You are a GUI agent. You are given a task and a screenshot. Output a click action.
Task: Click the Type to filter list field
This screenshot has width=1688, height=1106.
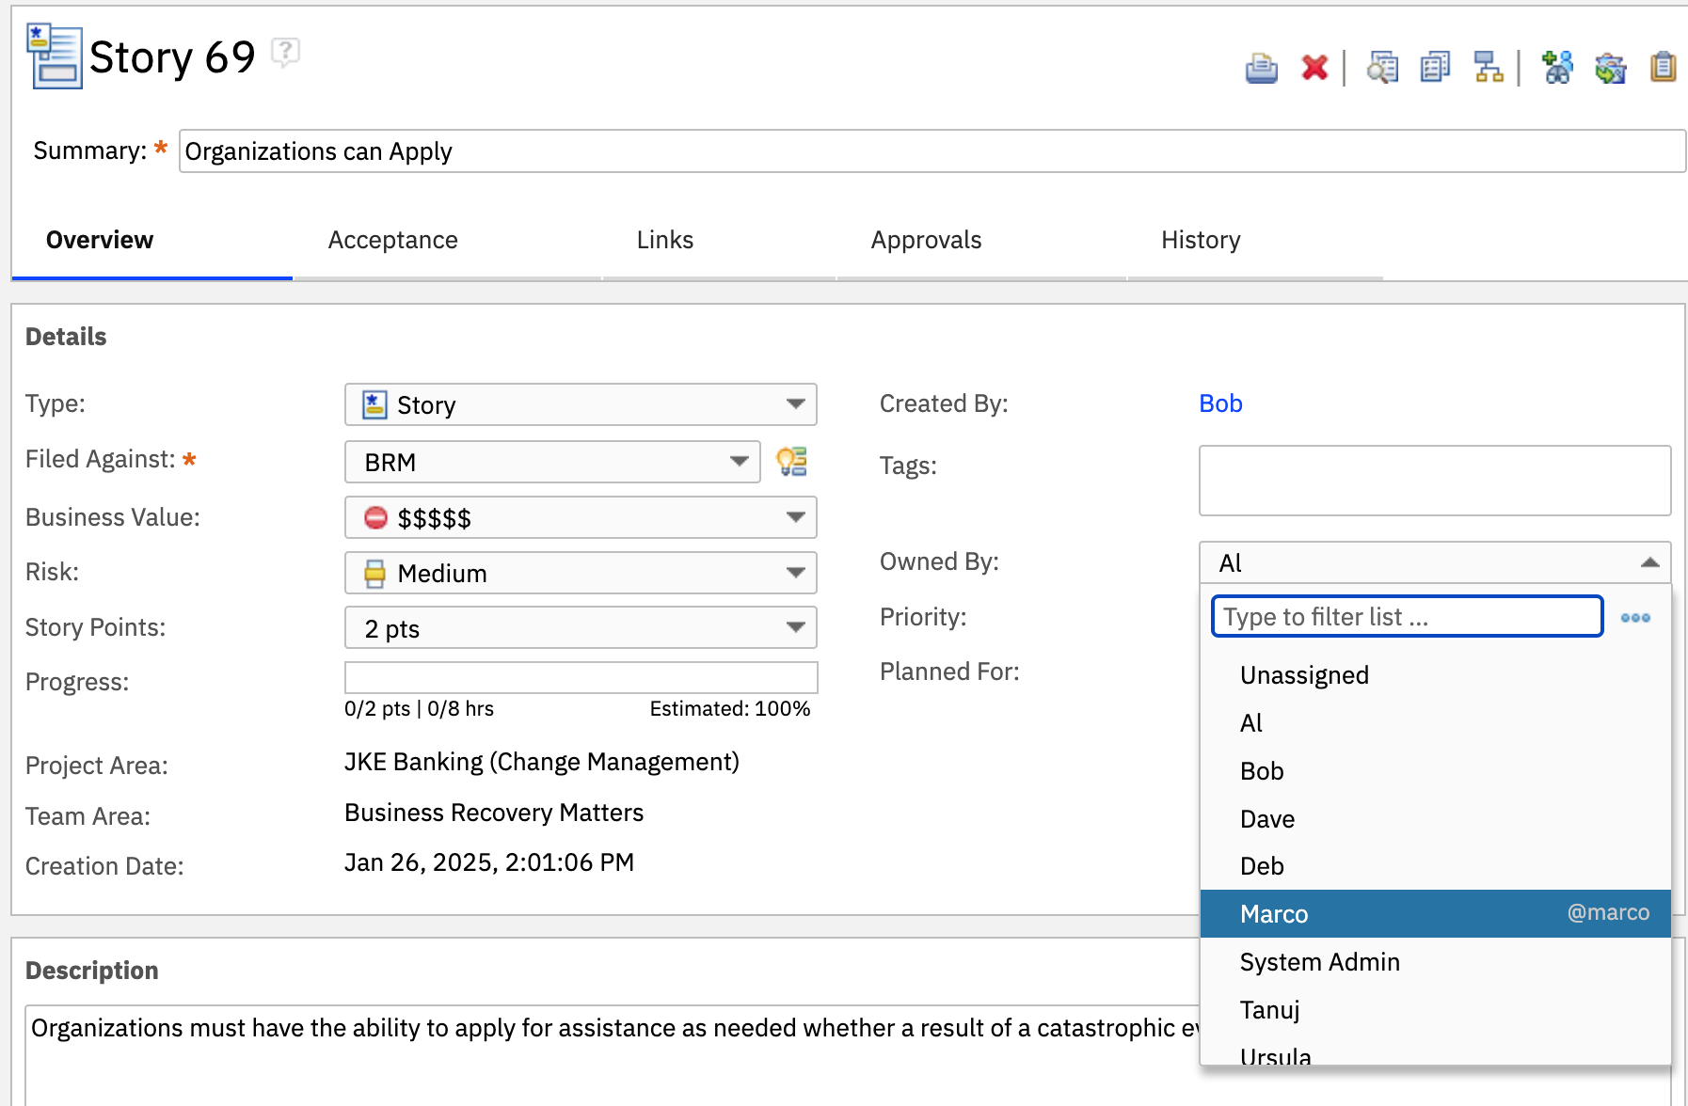(1408, 616)
